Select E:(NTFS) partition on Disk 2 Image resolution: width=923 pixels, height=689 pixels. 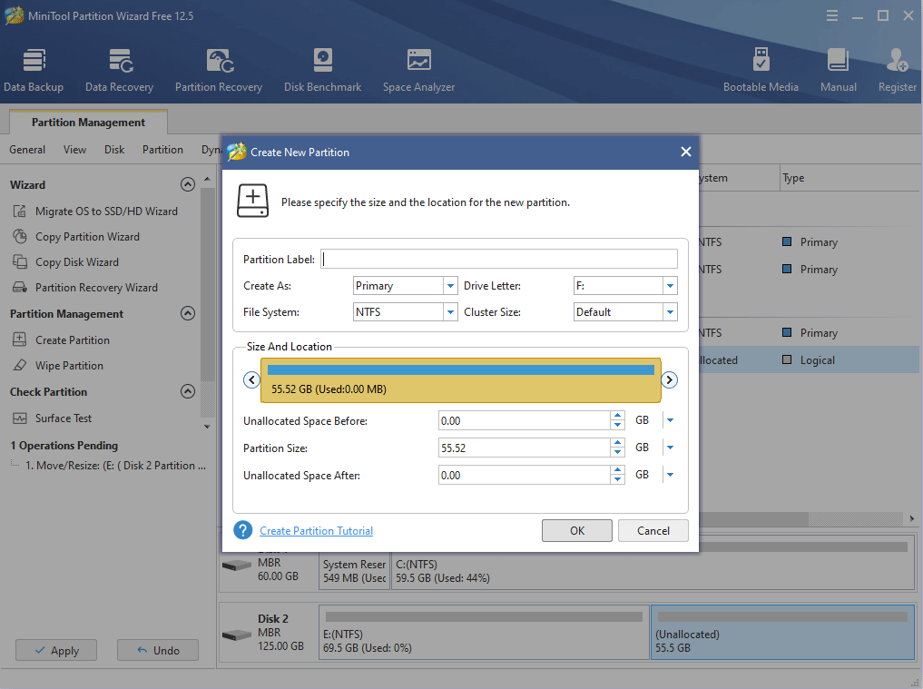coord(484,633)
